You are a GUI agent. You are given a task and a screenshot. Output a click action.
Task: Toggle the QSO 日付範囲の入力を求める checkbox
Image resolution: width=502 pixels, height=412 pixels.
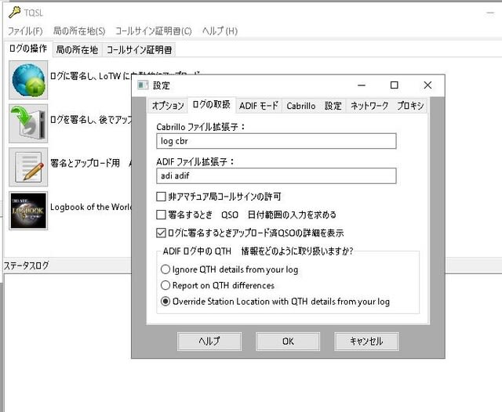(x=162, y=215)
